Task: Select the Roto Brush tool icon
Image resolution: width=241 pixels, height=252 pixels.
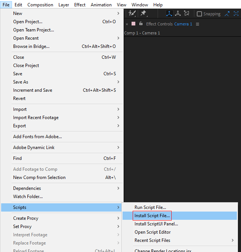Action: (132, 13)
